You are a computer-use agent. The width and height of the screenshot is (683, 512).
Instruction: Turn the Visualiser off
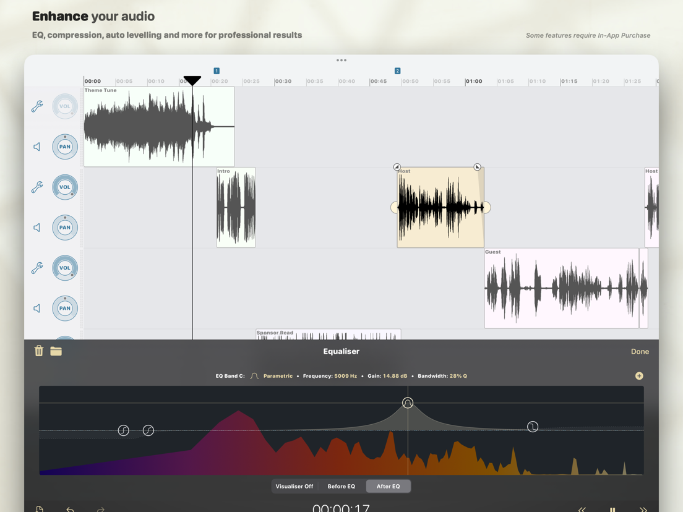[294, 486]
